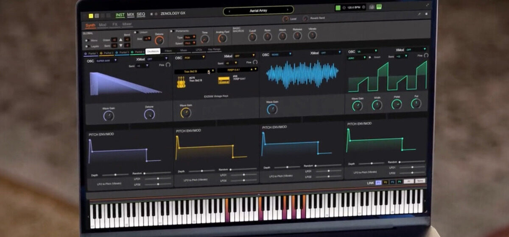
Task: Open the Tron Str2 B wave dropdown
Action: click(195, 71)
